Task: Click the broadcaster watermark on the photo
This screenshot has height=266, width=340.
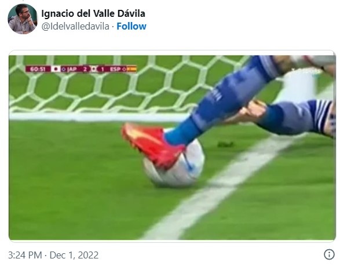Action: (x=306, y=71)
